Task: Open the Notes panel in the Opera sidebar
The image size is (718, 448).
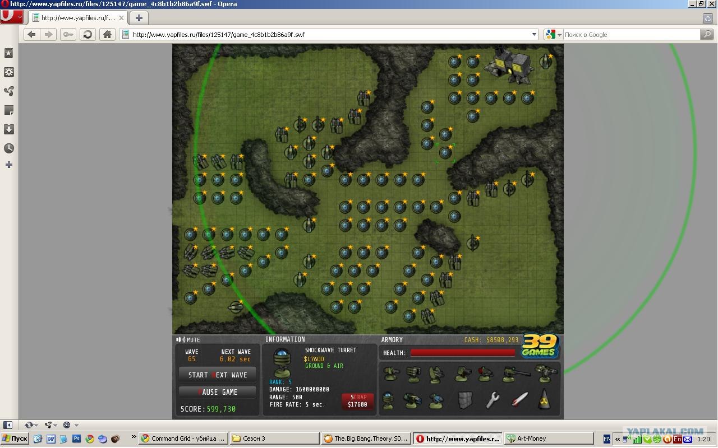Action: tap(9, 110)
